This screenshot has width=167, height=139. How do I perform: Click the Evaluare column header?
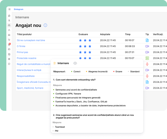(x=83, y=34)
